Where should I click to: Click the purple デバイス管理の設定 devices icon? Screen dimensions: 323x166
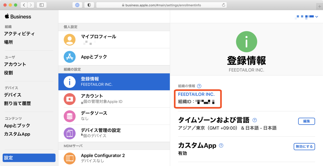(70, 133)
